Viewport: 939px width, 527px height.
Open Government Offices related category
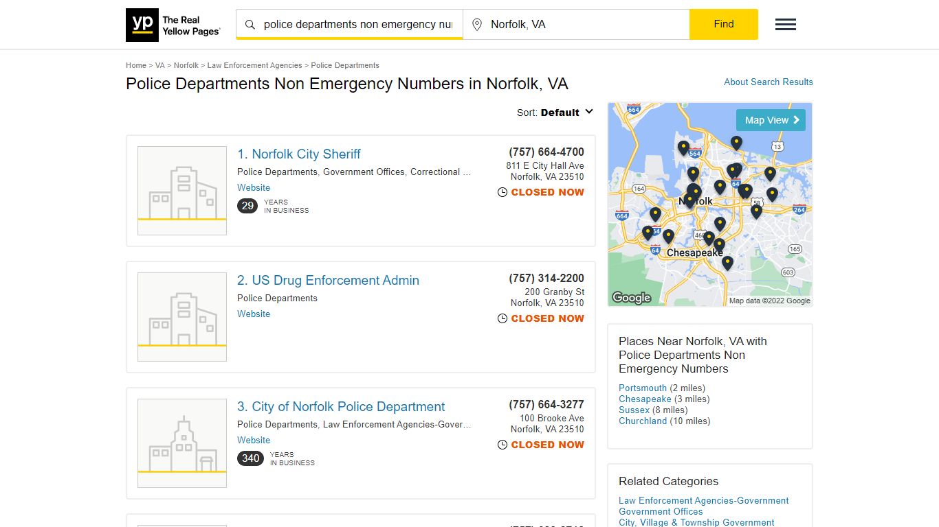coord(661,511)
